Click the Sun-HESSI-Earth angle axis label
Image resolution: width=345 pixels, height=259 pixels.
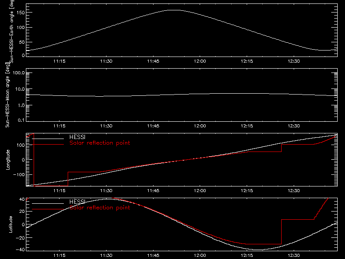[x=12, y=31]
